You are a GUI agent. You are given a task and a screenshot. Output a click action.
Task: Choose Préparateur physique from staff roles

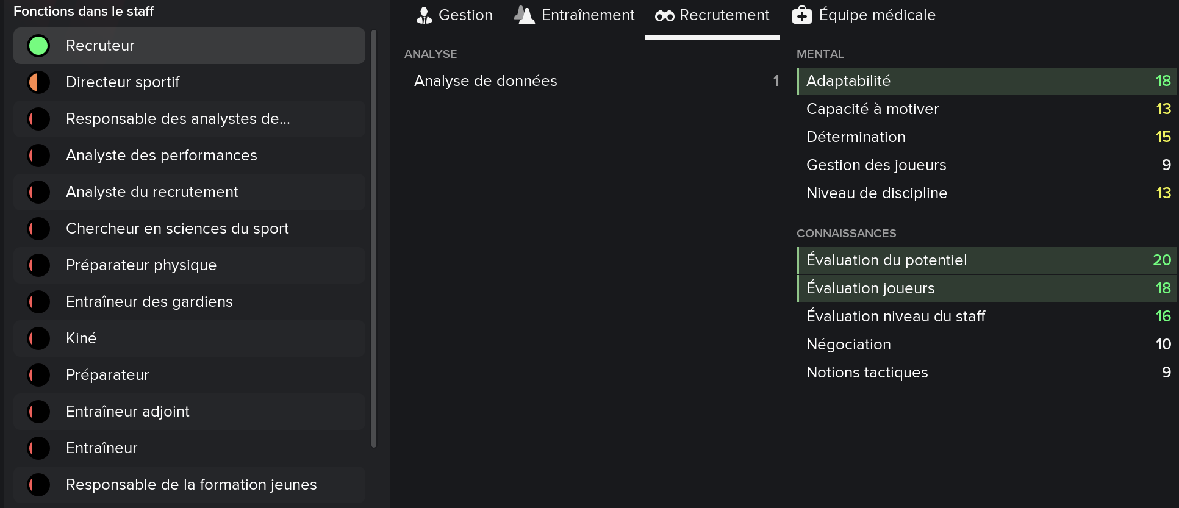(x=189, y=265)
